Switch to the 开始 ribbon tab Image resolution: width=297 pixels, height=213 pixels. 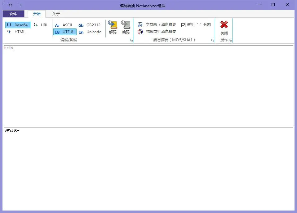[x=37, y=14]
